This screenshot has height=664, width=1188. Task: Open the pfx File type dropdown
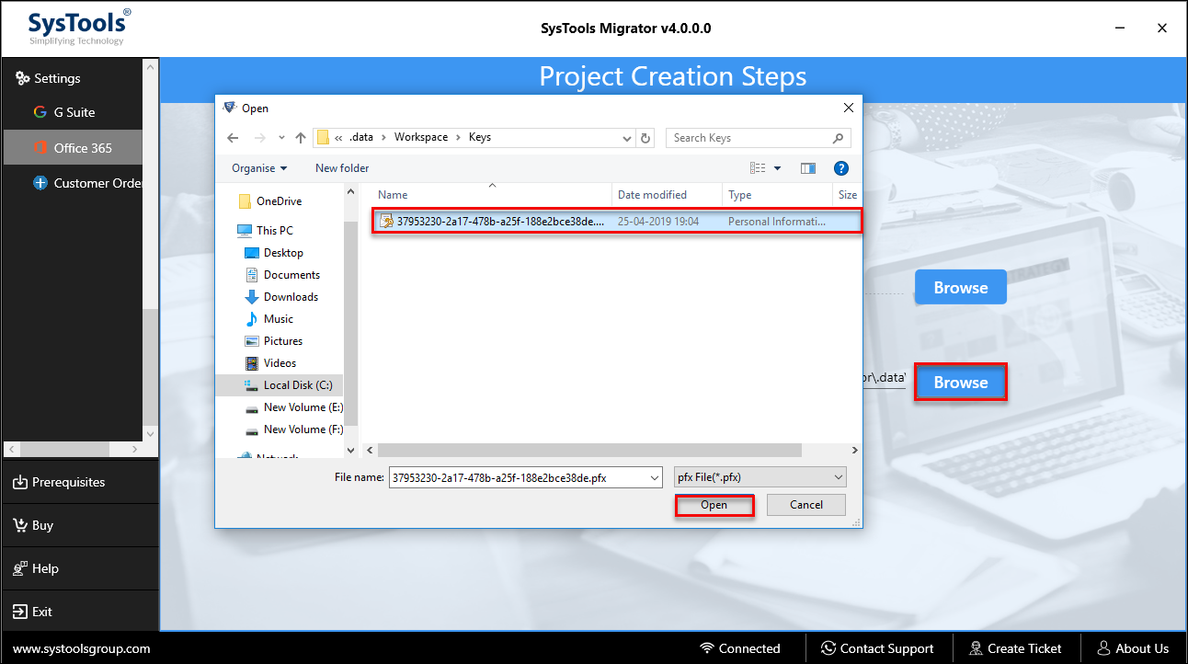tap(760, 477)
